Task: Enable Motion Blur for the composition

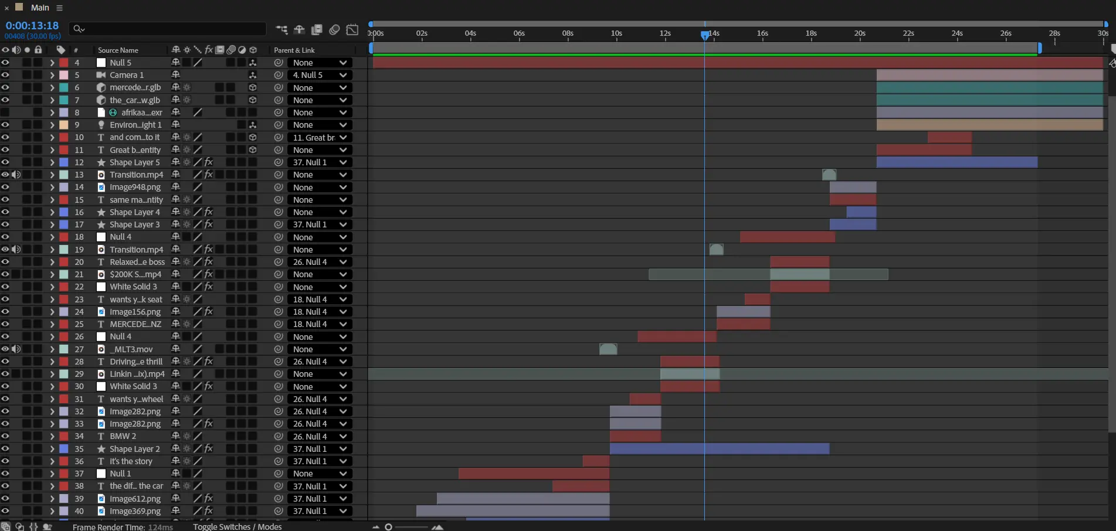Action: click(x=334, y=29)
